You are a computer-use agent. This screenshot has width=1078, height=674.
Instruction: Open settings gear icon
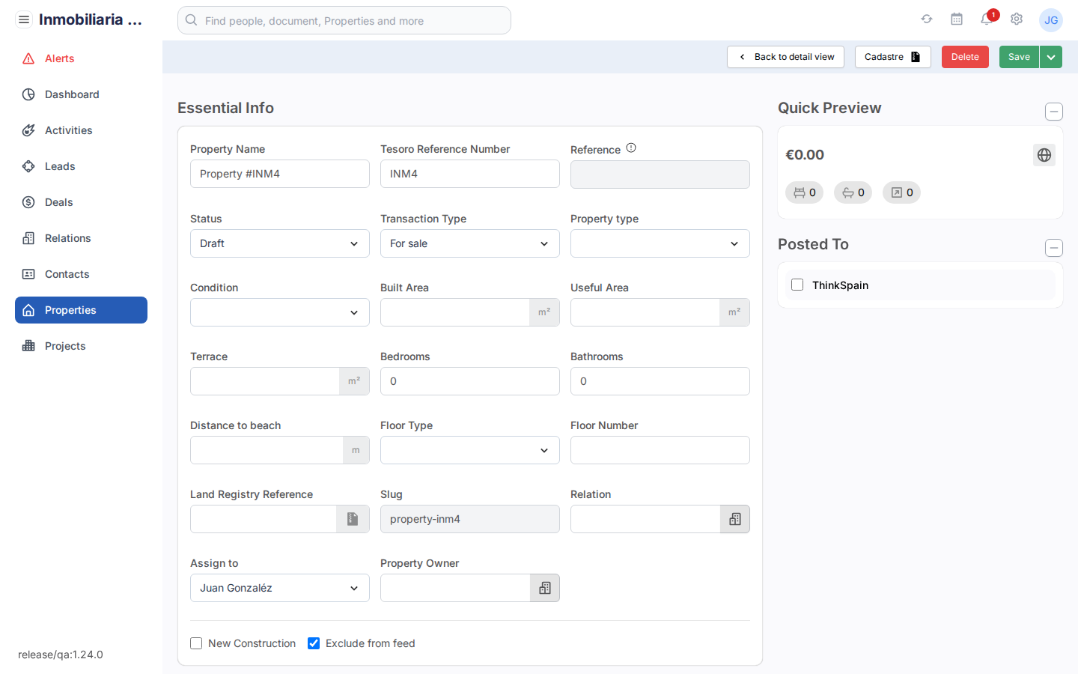point(1017,19)
